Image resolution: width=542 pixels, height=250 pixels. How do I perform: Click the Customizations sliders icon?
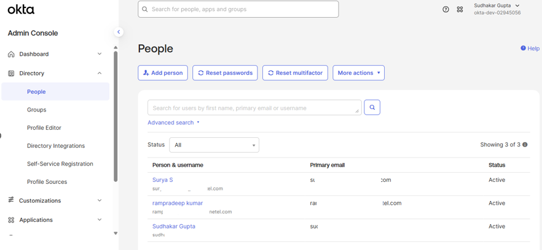coord(11,200)
